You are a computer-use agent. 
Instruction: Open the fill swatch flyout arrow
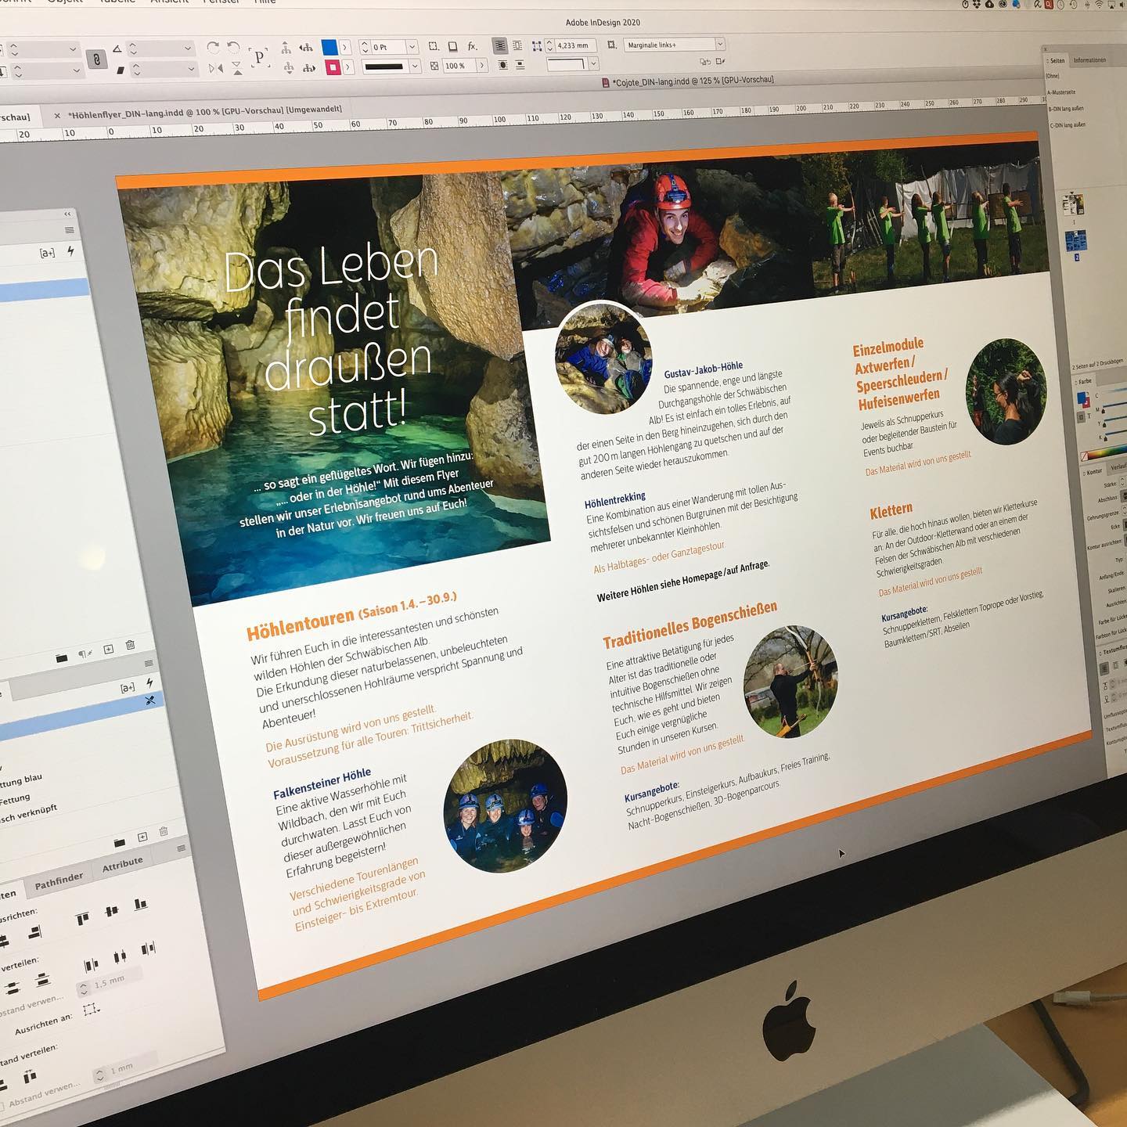coord(345,47)
